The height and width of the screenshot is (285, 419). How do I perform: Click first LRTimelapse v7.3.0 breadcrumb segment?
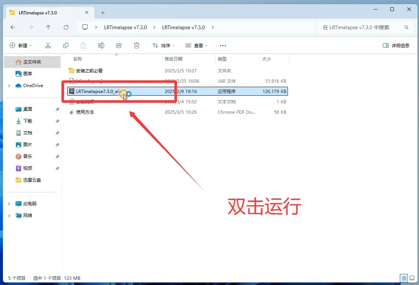tap(125, 27)
